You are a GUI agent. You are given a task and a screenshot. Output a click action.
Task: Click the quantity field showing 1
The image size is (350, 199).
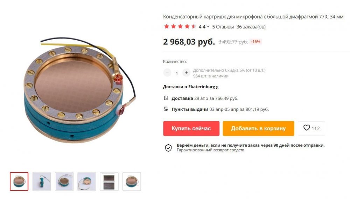[x=176, y=73]
